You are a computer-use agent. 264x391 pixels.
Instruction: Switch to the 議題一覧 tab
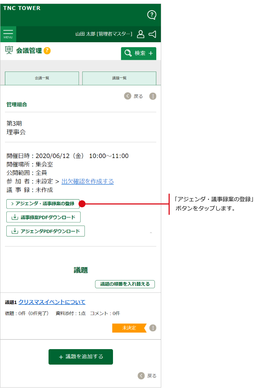119,78
